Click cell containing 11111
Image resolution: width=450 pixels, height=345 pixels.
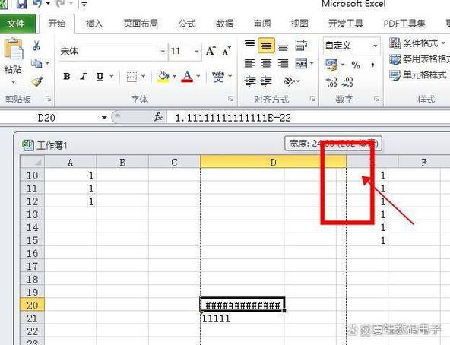(x=242, y=318)
